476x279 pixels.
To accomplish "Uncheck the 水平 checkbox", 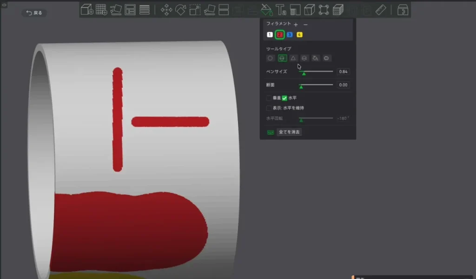I will click(284, 98).
